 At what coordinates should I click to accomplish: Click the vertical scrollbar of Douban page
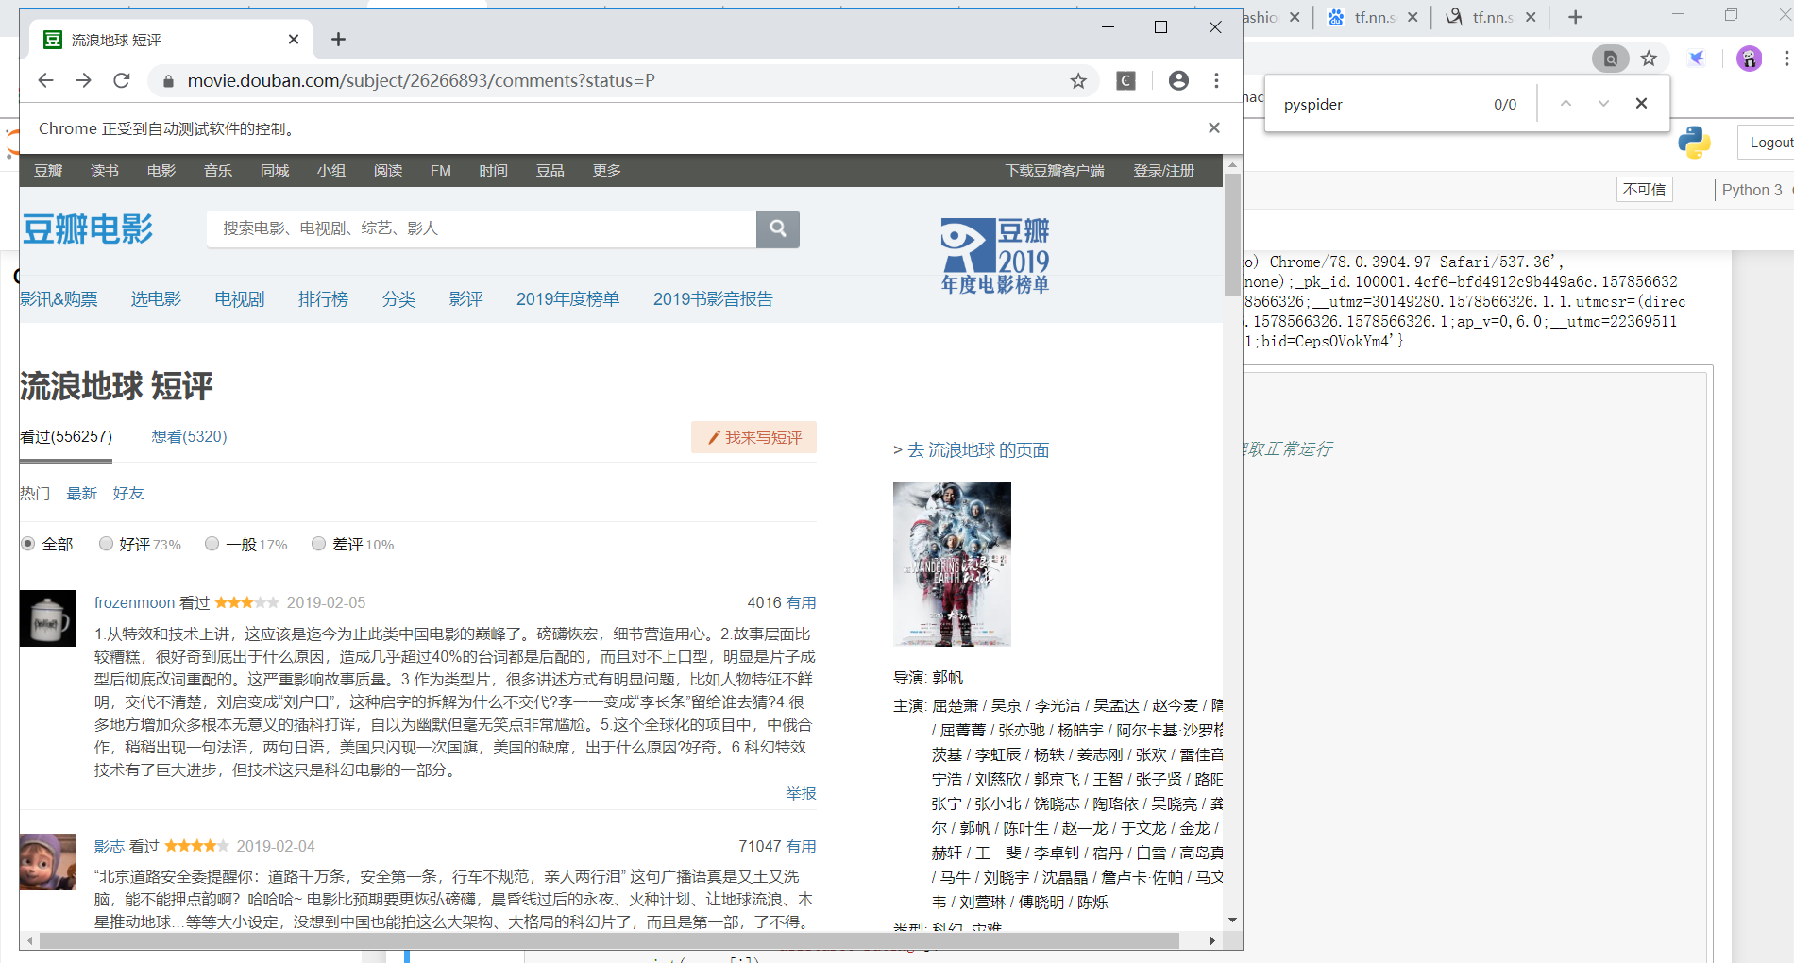click(1232, 235)
